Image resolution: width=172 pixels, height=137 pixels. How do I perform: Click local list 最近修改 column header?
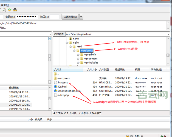(x=20, y=88)
